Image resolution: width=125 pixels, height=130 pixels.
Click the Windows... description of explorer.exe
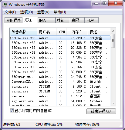click(x=98, y=101)
